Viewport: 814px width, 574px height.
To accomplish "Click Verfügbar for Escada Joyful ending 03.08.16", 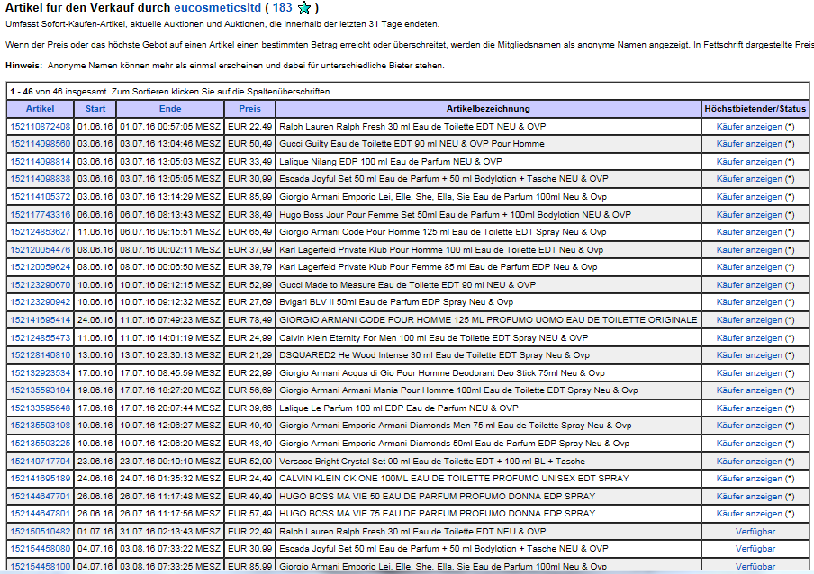I will coord(755,549).
